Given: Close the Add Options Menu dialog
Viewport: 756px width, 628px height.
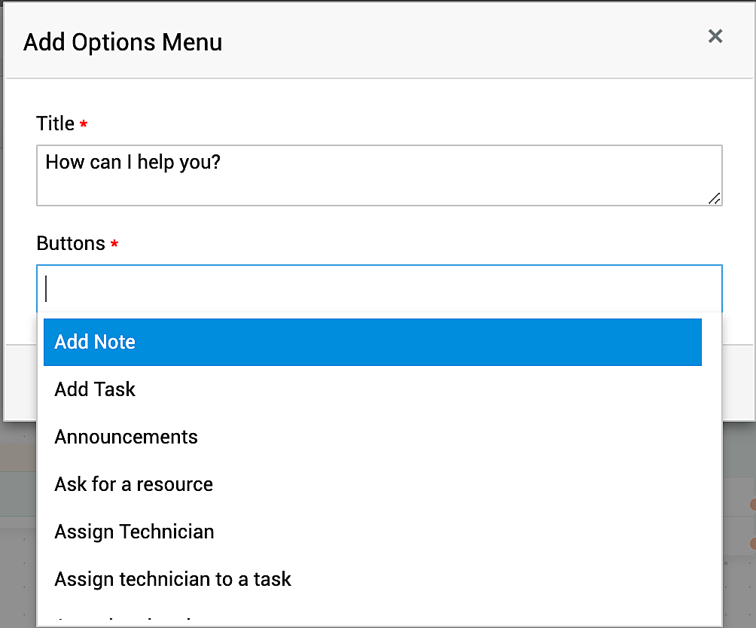Looking at the screenshot, I should pyautogui.click(x=715, y=36).
